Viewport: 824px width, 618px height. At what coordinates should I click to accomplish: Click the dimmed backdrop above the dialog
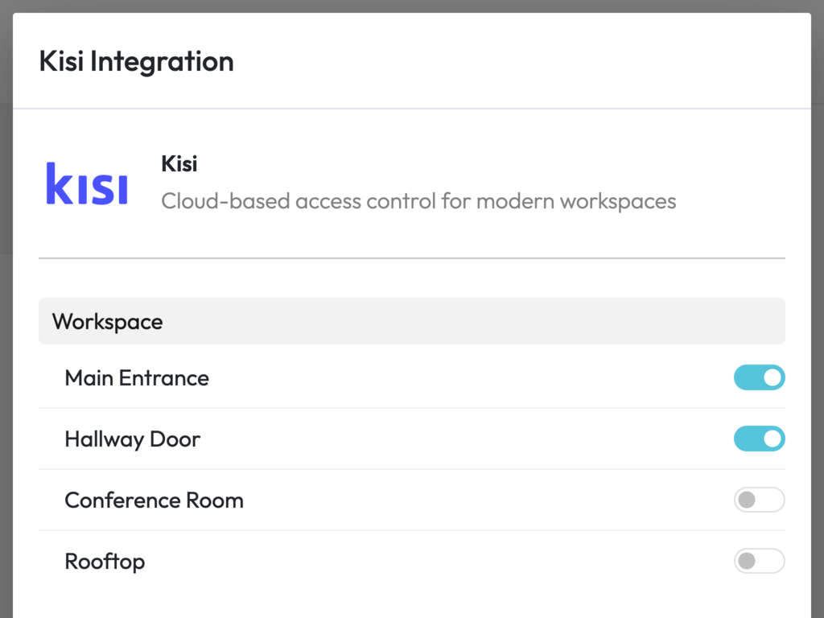[412, 6]
